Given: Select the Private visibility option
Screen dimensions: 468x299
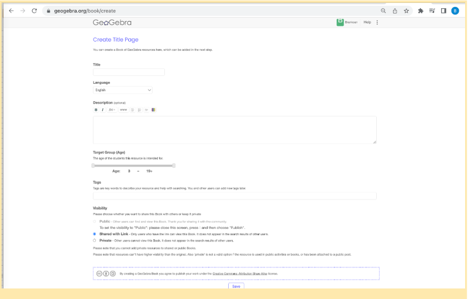Looking at the screenshot, I should (x=95, y=240).
